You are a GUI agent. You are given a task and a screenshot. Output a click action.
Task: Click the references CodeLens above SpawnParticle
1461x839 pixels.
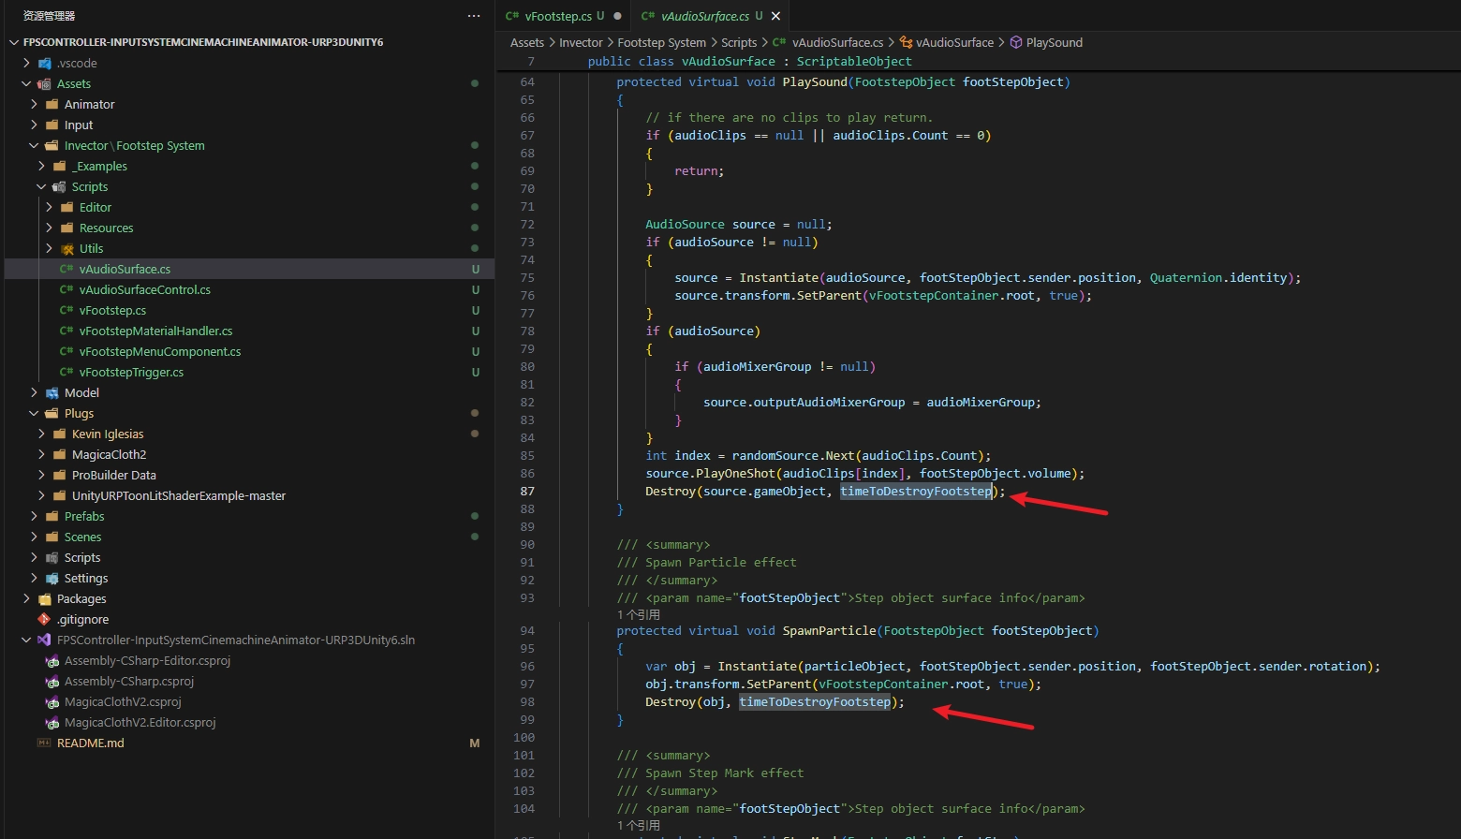click(x=638, y=614)
